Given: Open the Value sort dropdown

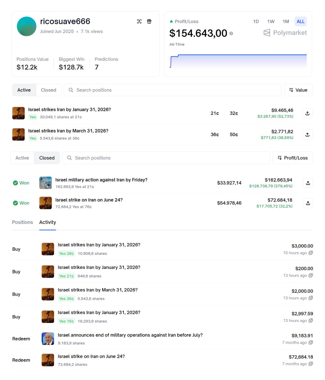Looking at the screenshot, I should [298, 90].
